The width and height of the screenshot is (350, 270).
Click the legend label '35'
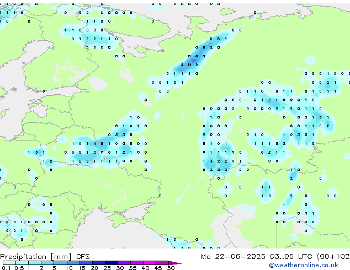pyautogui.click(x=132, y=268)
